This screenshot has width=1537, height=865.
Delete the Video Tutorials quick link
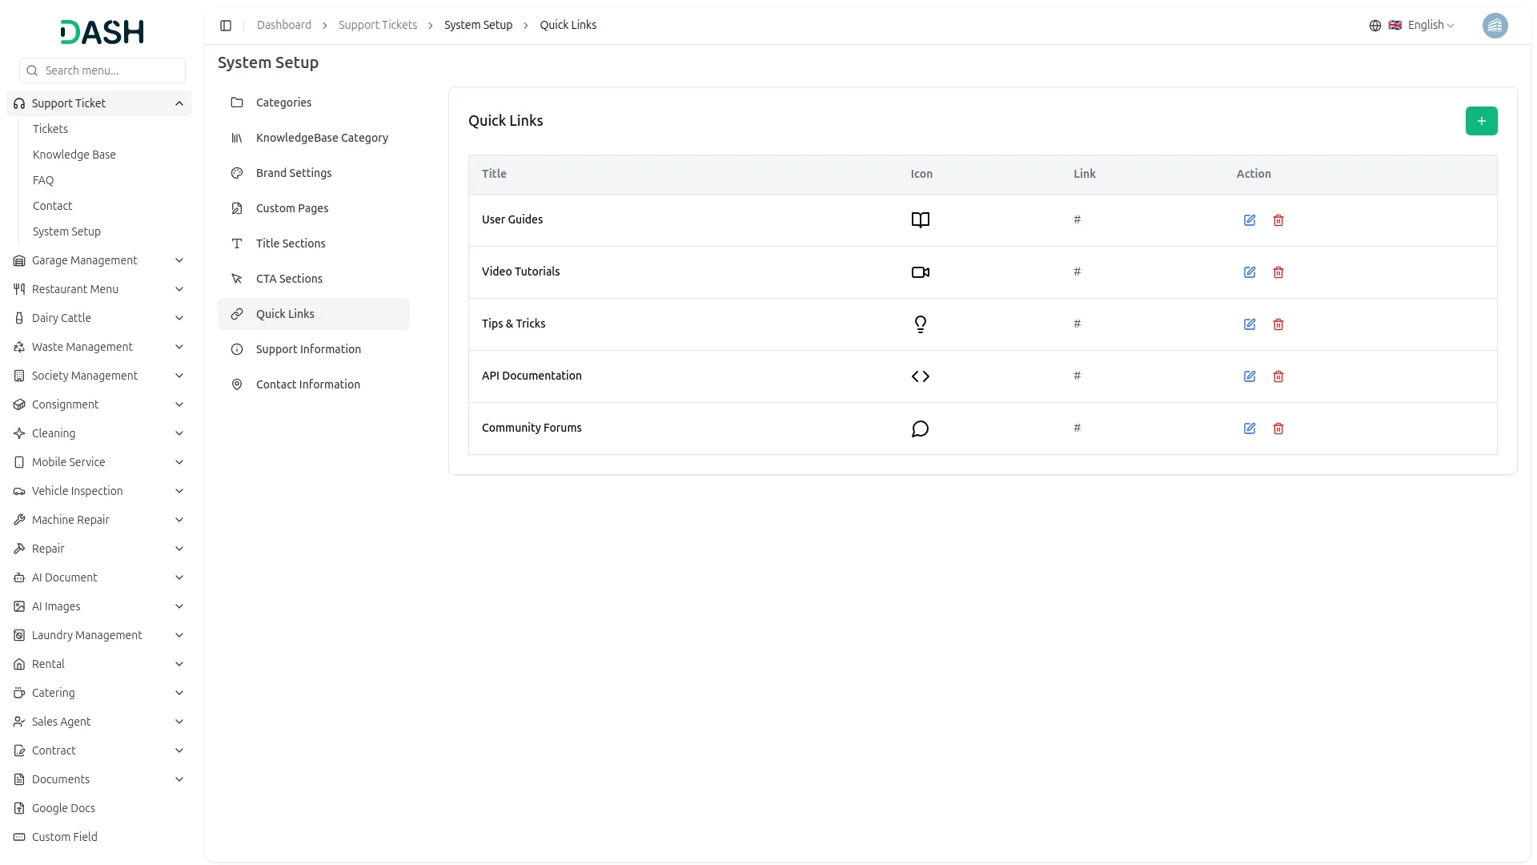1278,272
